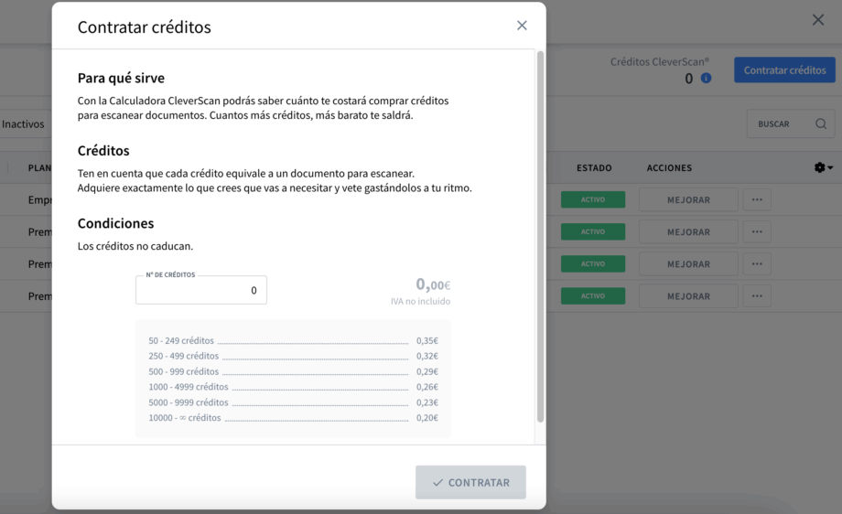Switch to the Inactivos tab
The width and height of the screenshot is (842, 514).
(23, 124)
